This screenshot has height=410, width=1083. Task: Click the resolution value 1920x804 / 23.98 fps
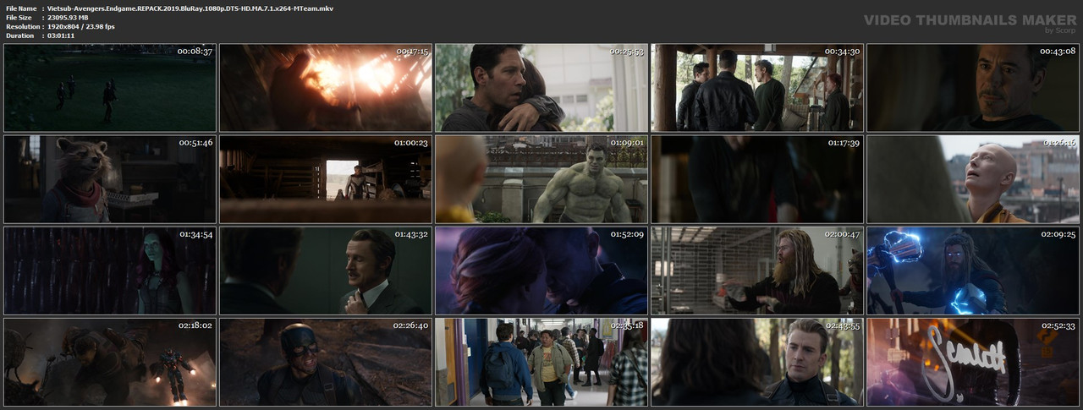(x=81, y=26)
